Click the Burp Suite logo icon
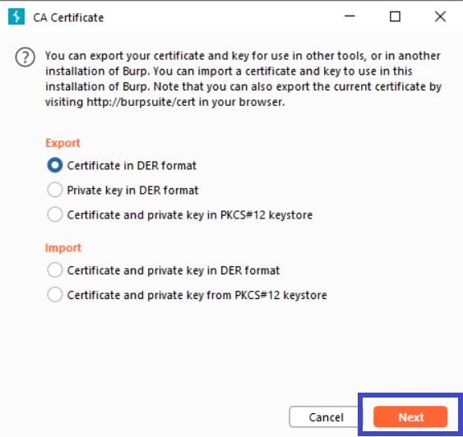The height and width of the screenshot is (437, 463). (16, 16)
